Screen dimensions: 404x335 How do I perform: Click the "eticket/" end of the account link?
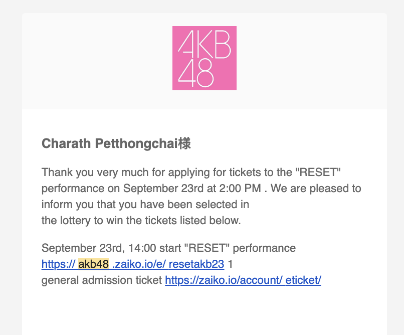(303, 280)
